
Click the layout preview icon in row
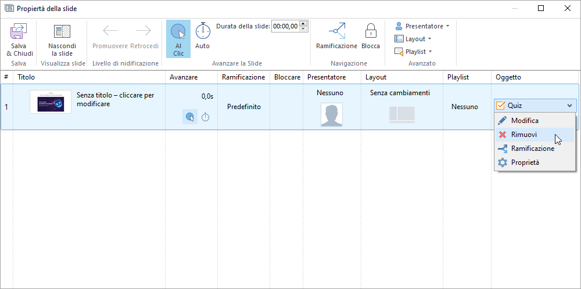401,114
